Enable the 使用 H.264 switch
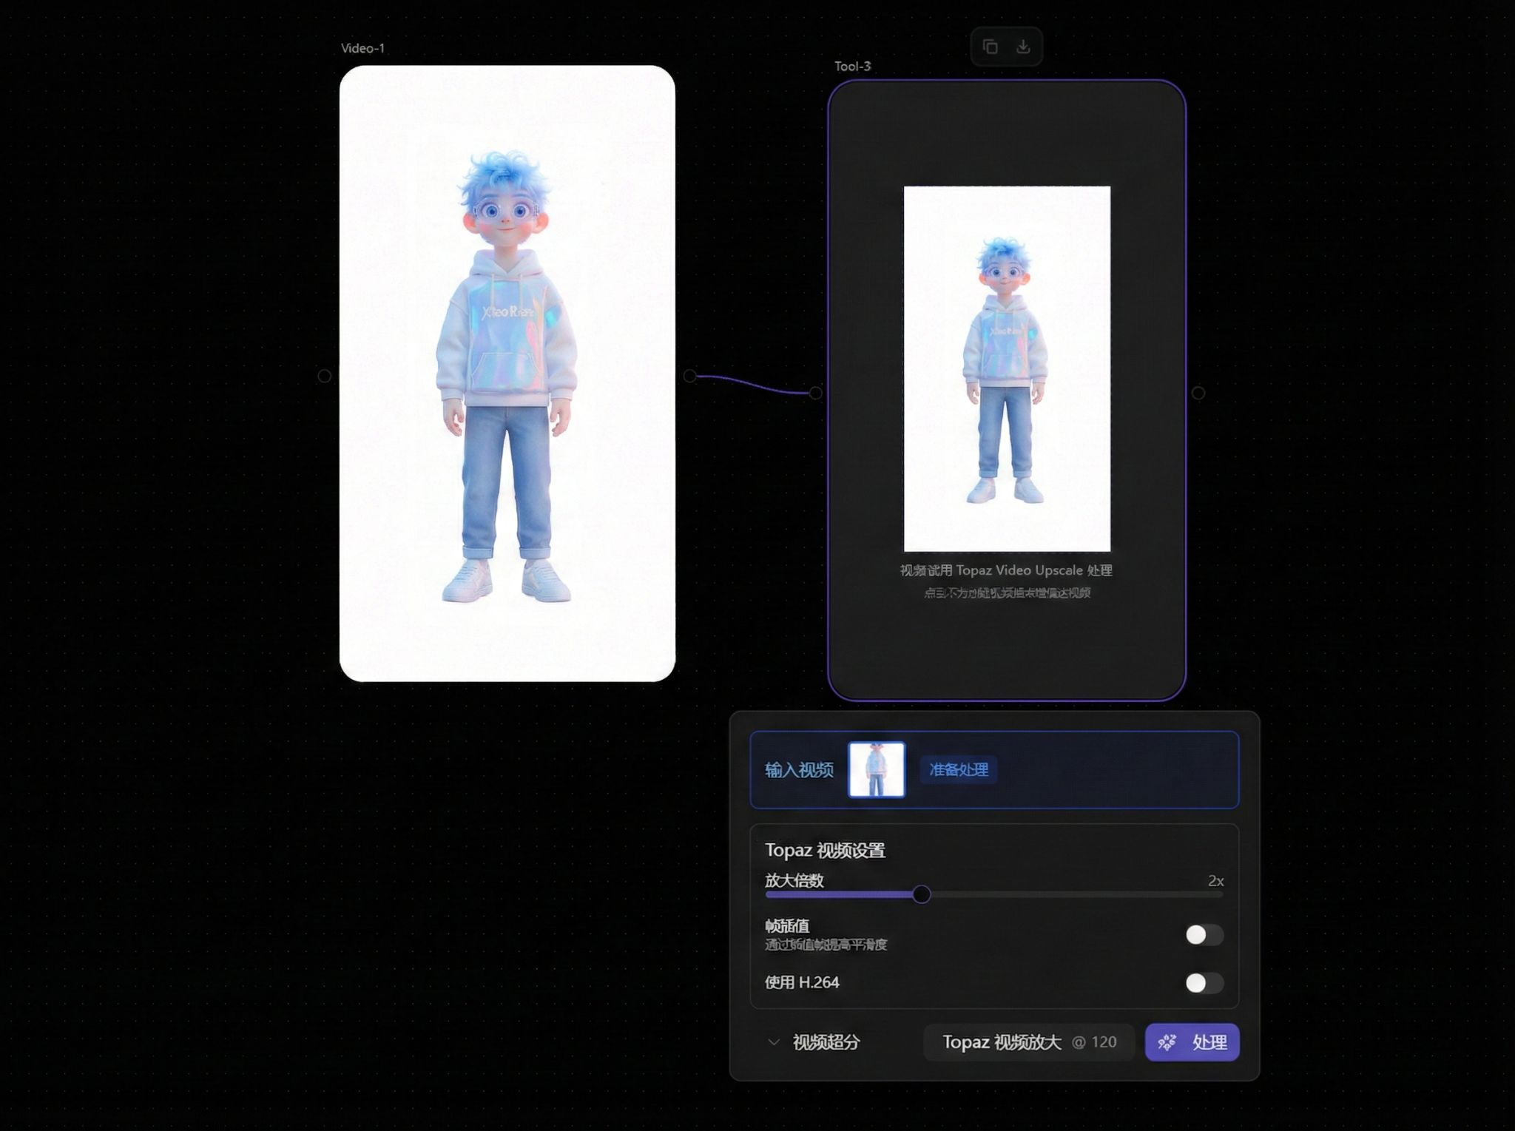Viewport: 1515px width, 1131px height. 1204,982
